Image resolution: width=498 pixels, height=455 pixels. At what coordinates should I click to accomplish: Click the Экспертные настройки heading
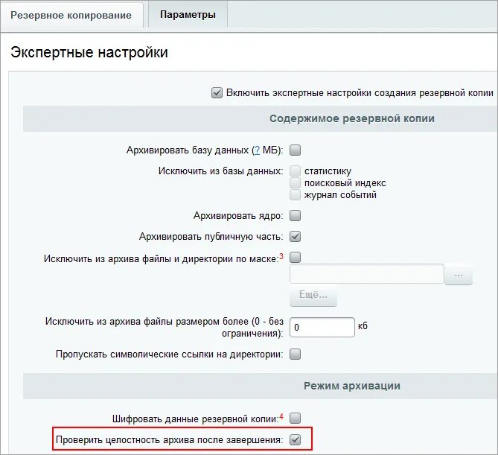(89, 52)
